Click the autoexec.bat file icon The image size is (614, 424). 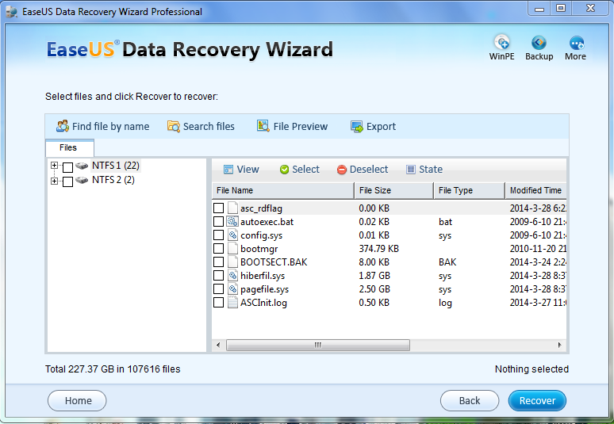coord(232,222)
